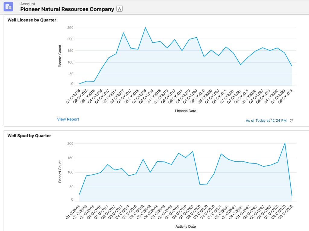Click the Account label above the company name
This screenshot has width=309, height=231.
27,4
